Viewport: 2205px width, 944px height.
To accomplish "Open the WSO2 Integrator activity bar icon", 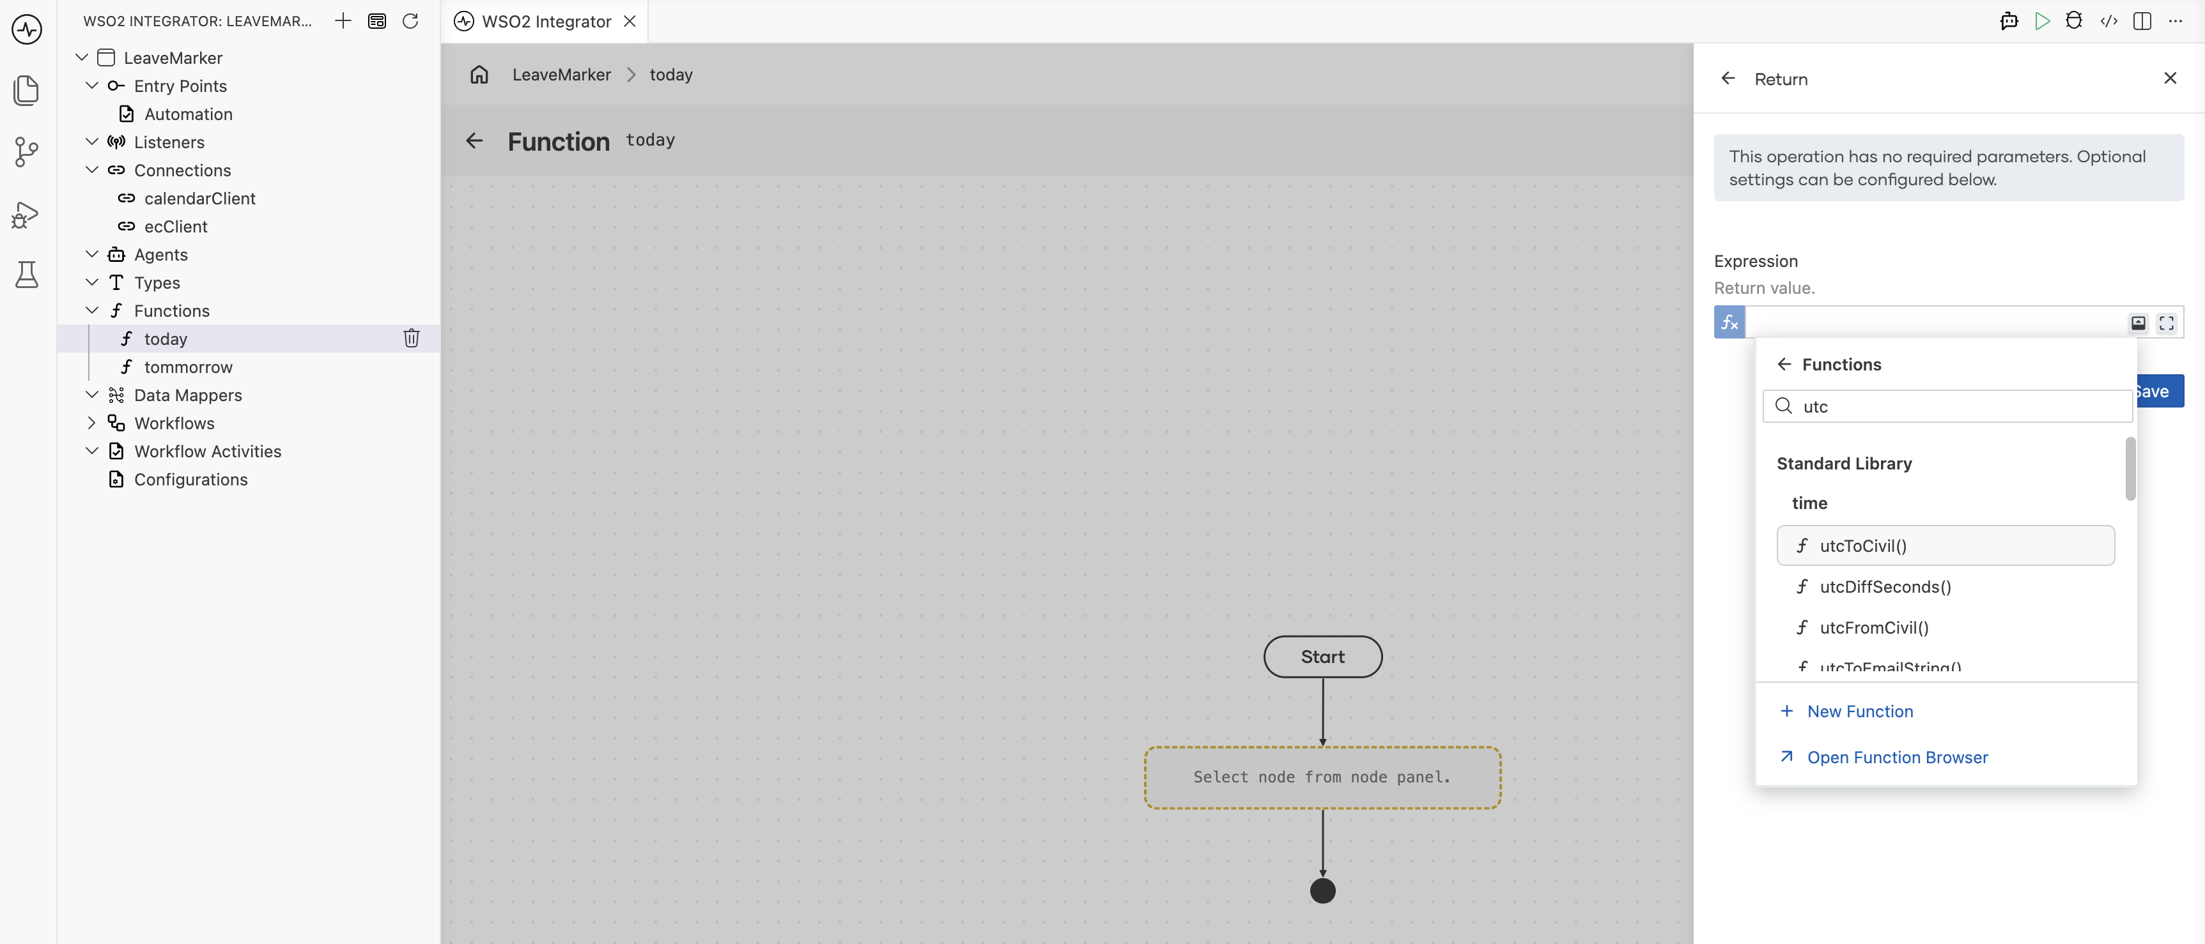I will [27, 29].
